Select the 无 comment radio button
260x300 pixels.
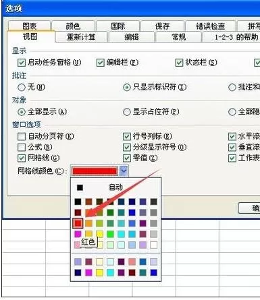click(x=22, y=87)
